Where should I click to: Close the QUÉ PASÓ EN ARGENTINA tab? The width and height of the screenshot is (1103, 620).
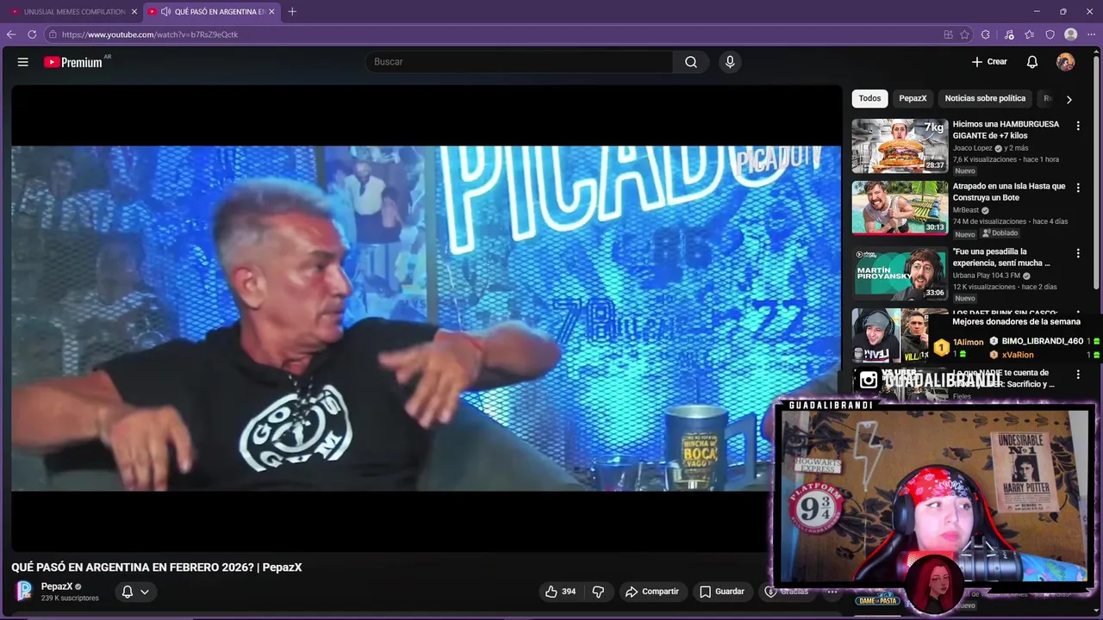[x=271, y=12]
